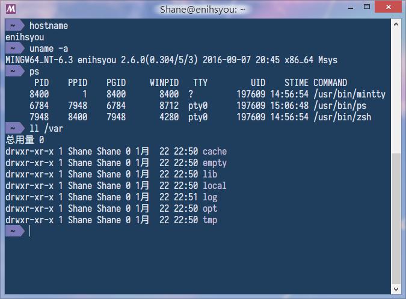The image size is (406, 299).
Task: Click the 'log' directory name
Action: (x=210, y=197)
